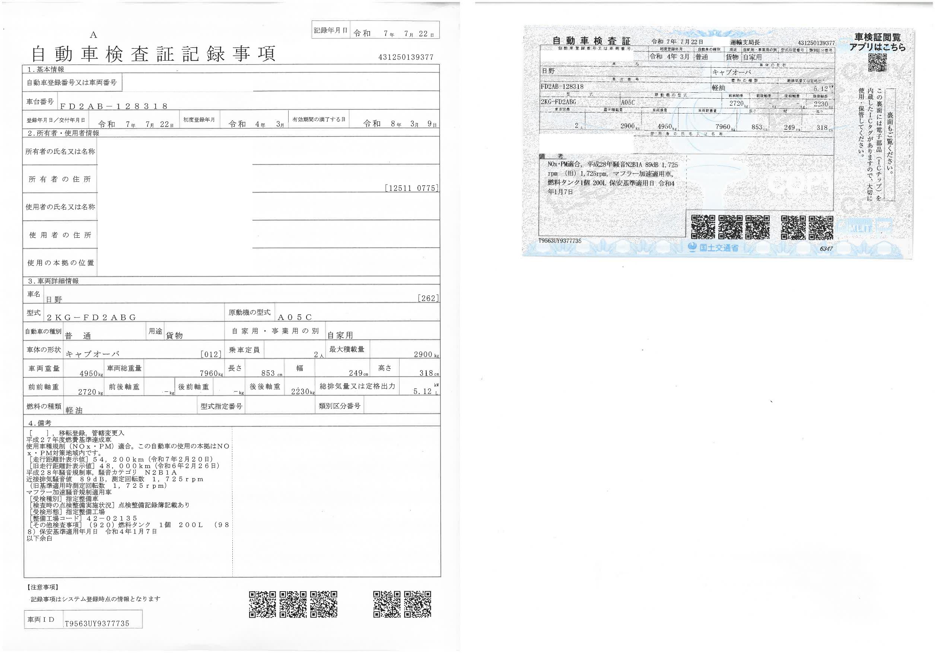Viewport: 935px width, 653px height.
Task: Click the 車体の形状 label on the record sheet
Action: tap(44, 349)
